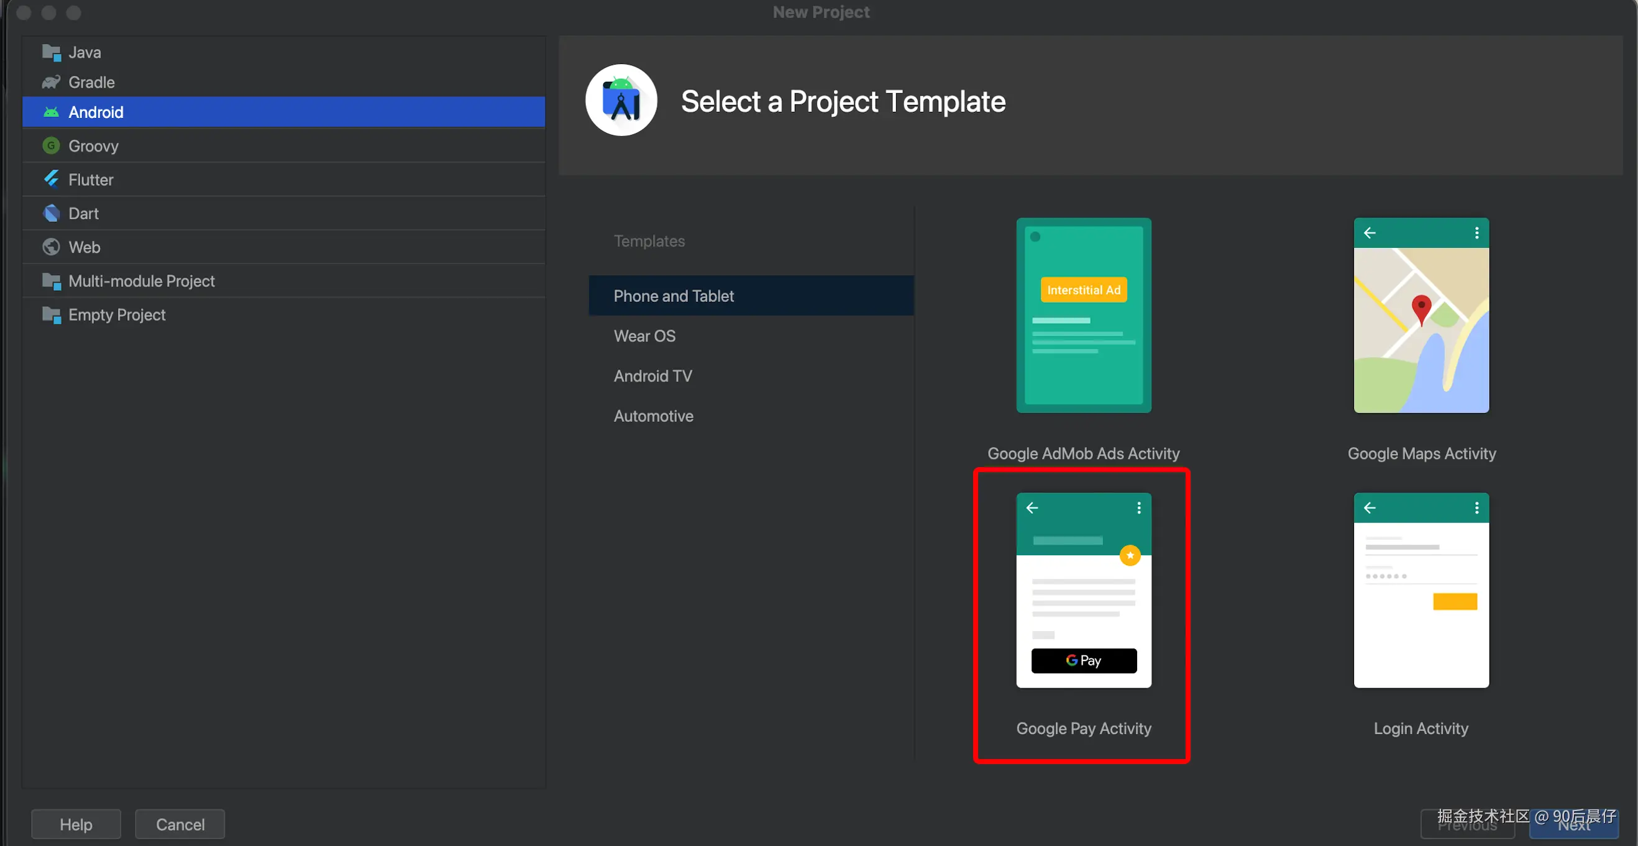The width and height of the screenshot is (1638, 846).
Task: Choose Google AdMob Ads Activity template
Action: (x=1083, y=316)
